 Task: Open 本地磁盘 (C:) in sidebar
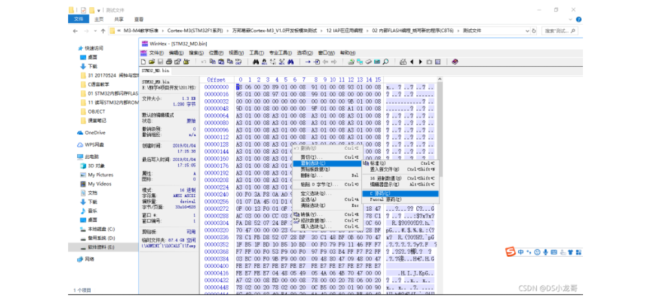(x=97, y=230)
